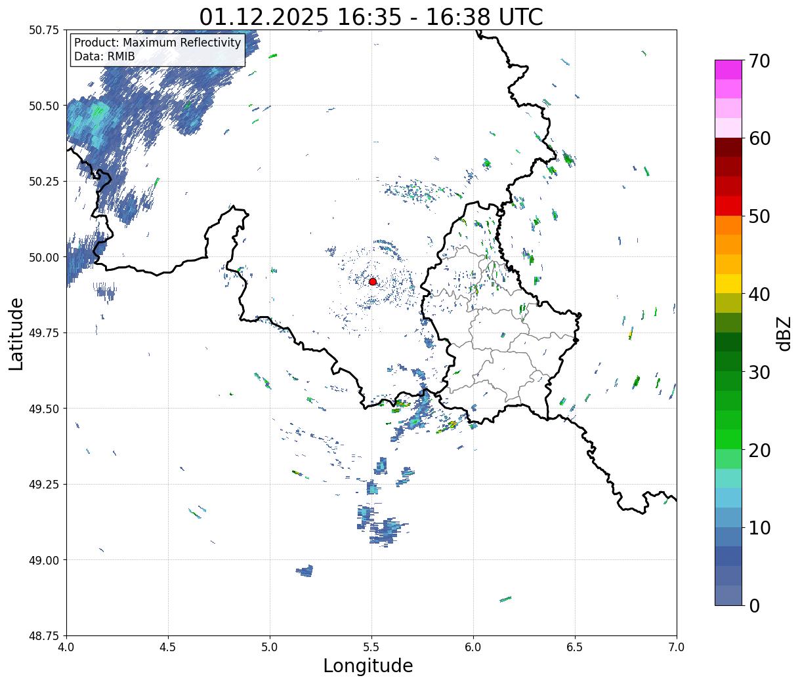This screenshot has width=800, height=682.
Task: Click the 'dBZ' colorbar label
Action: (x=784, y=333)
